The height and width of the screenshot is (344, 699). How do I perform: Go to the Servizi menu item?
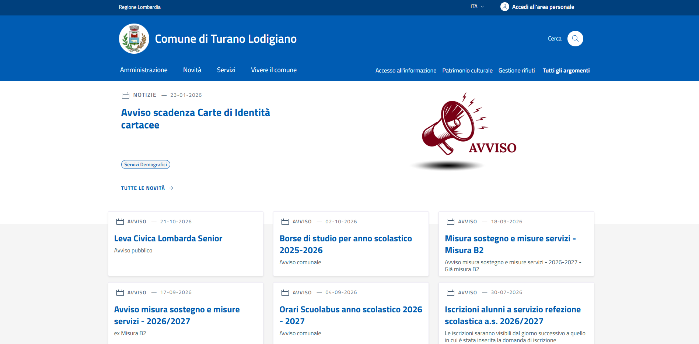point(226,70)
